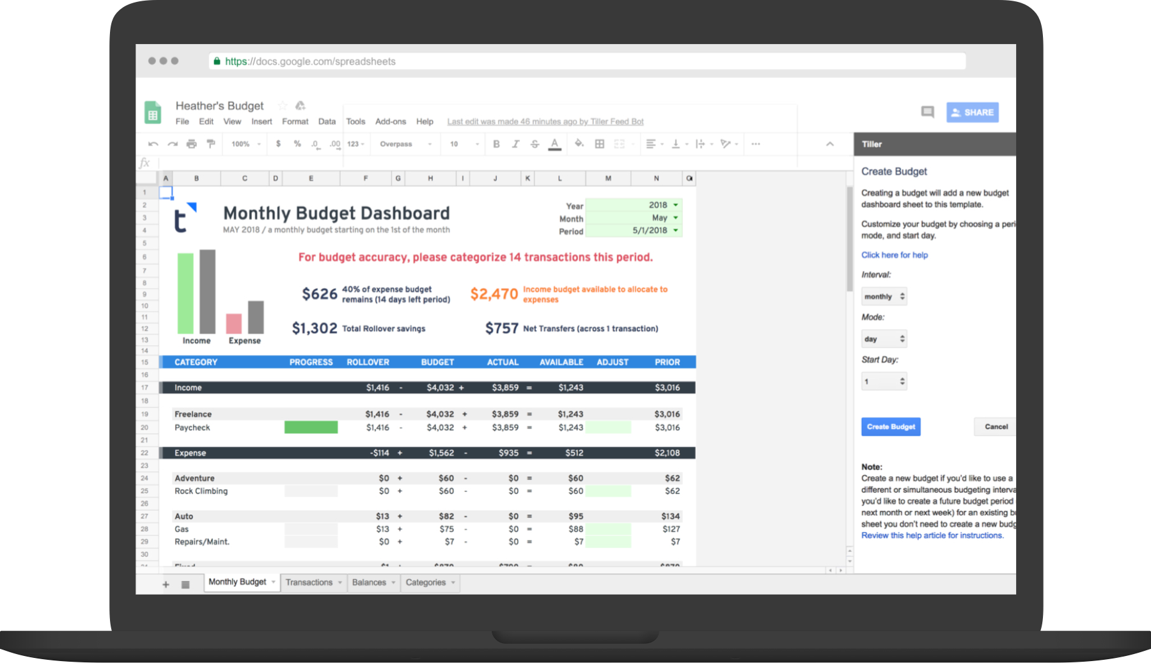Open the comments icon

pyautogui.click(x=927, y=112)
